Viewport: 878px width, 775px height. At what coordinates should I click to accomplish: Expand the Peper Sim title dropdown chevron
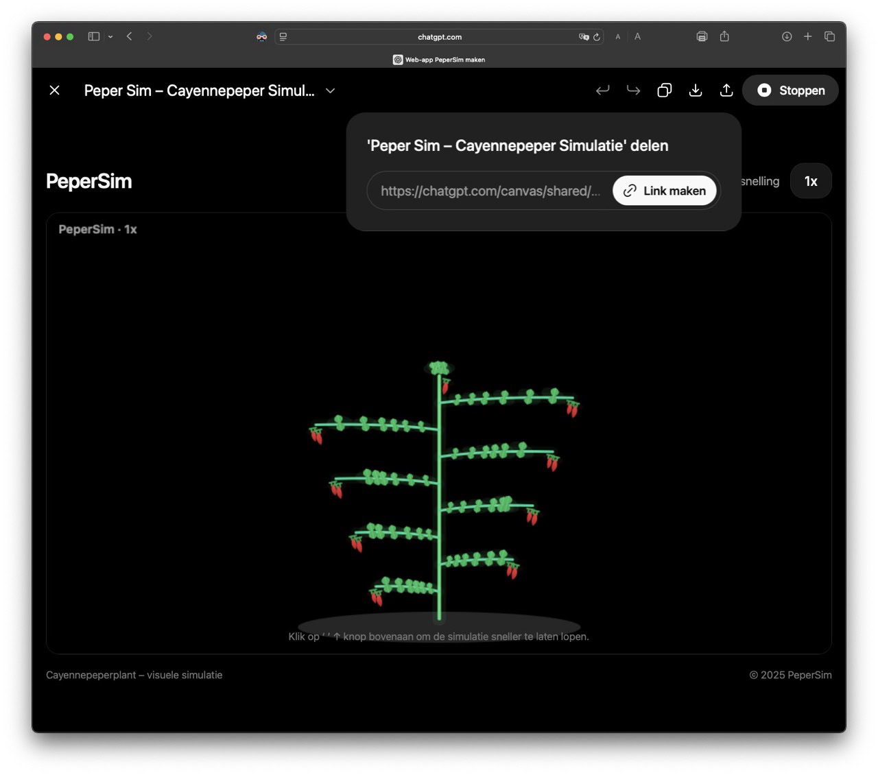click(x=331, y=91)
